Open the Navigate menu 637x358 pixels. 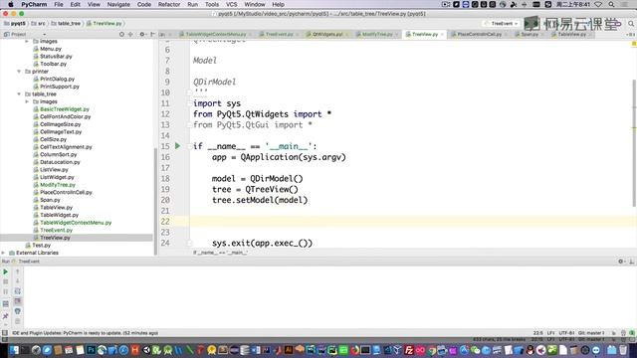[x=118, y=4]
